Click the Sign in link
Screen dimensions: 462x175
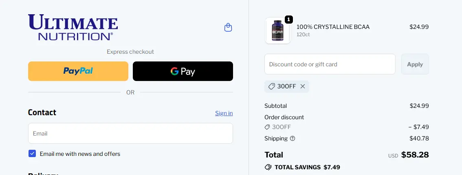click(224, 113)
